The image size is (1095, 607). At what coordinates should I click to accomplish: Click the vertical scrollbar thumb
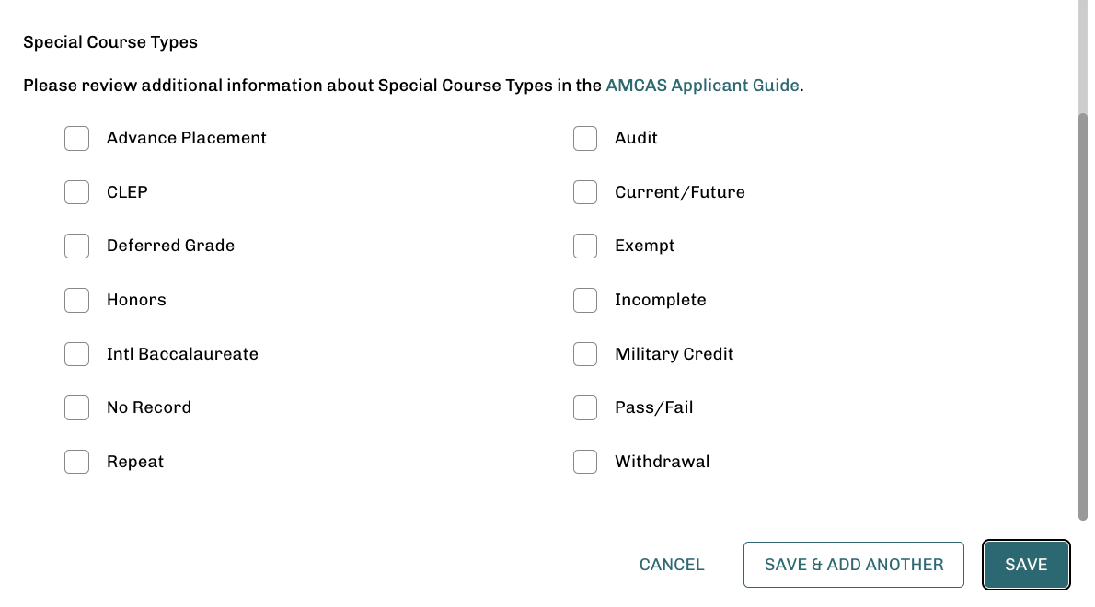point(1082,313)
